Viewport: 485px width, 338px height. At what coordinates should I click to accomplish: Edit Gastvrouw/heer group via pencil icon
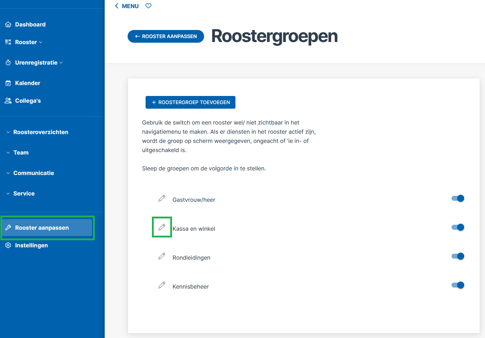[162, 198]
